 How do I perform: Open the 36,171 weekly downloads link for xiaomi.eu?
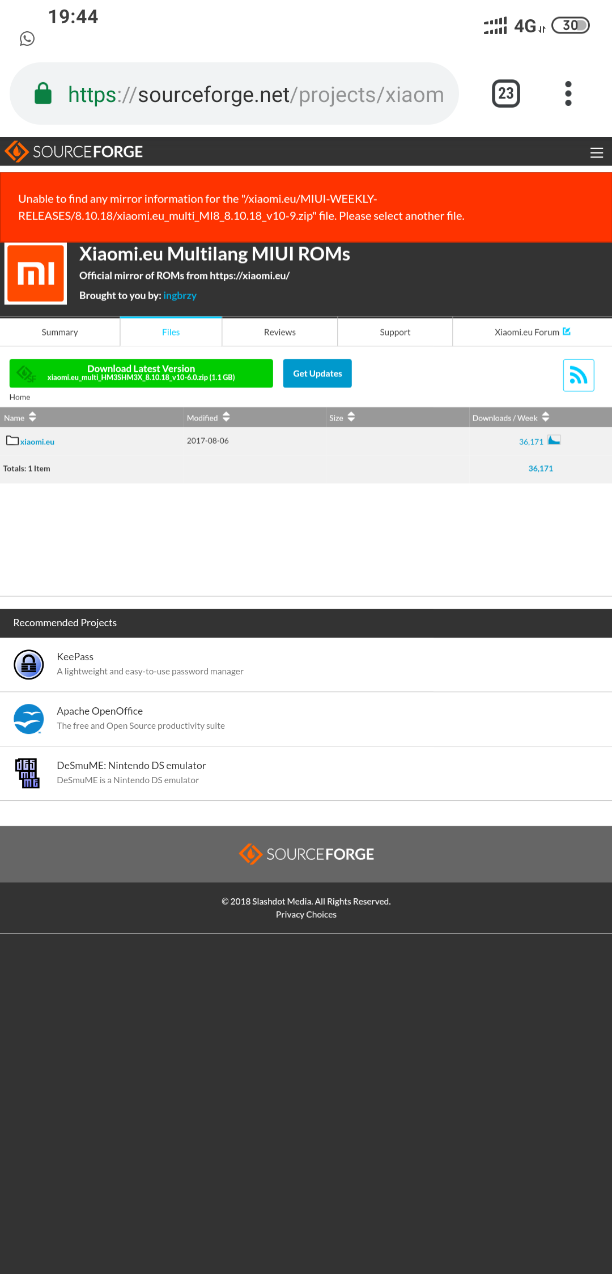pos(531,441)
